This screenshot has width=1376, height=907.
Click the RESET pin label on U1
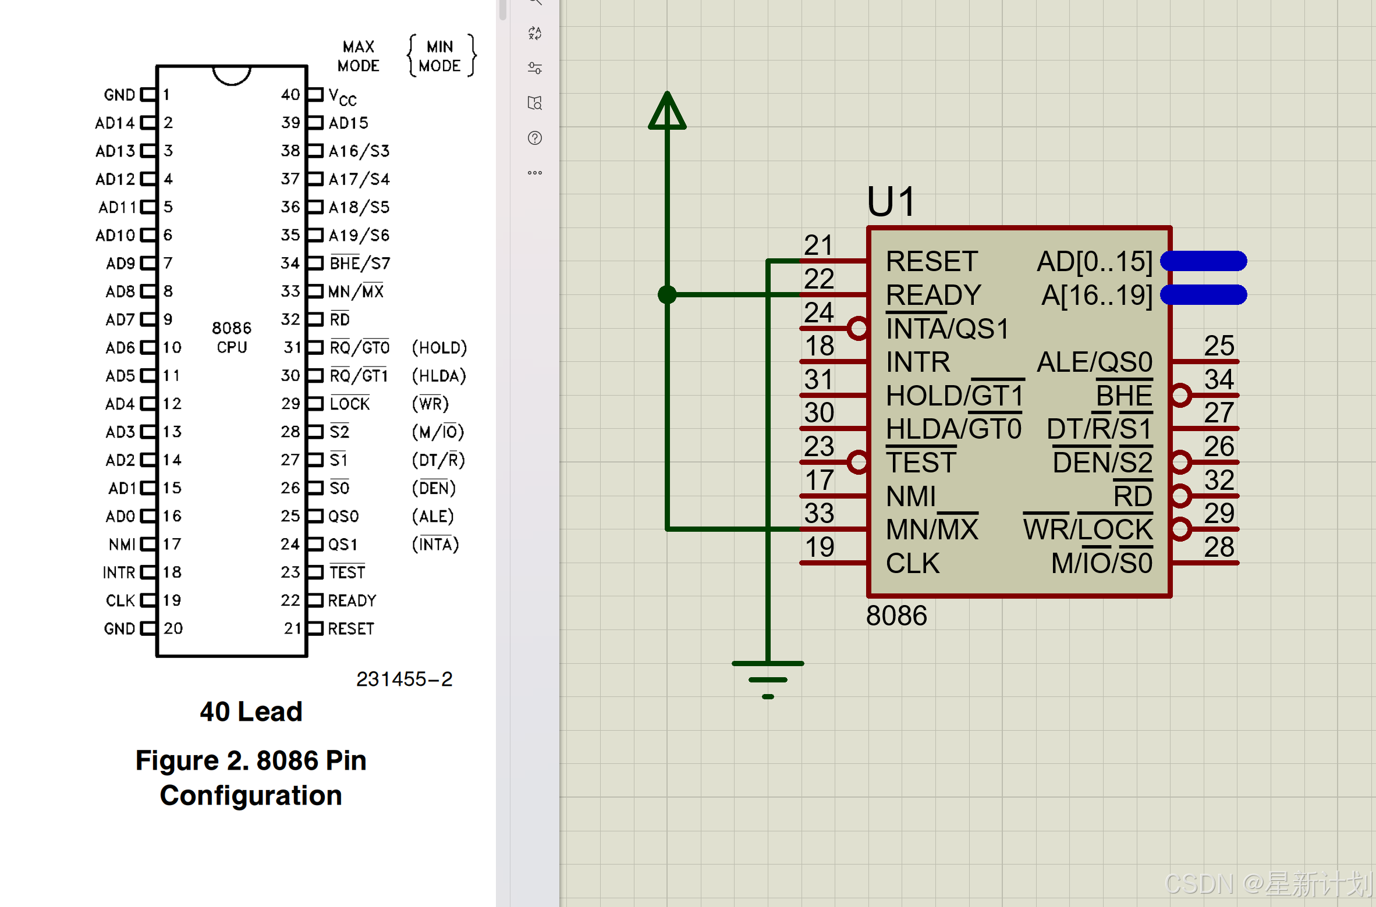pyautogui.click(x=931, y=261)
